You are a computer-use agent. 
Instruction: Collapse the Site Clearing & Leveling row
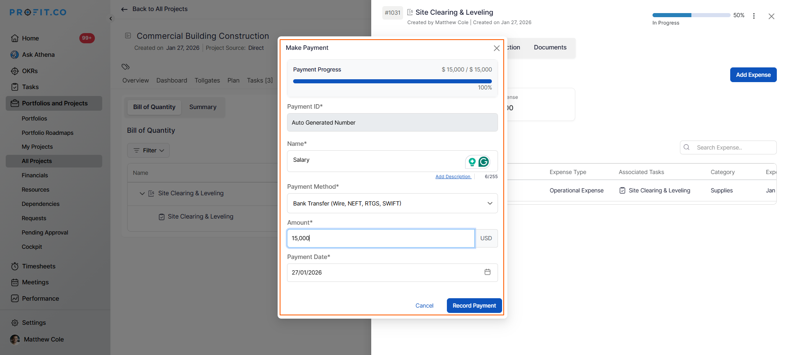[x=142, y=193]
